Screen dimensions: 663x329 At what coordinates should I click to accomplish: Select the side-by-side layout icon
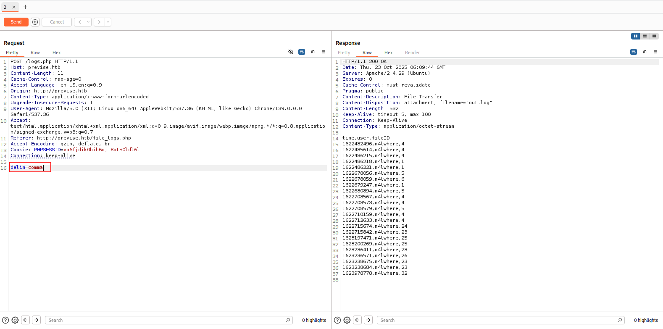tap(635, 36)
